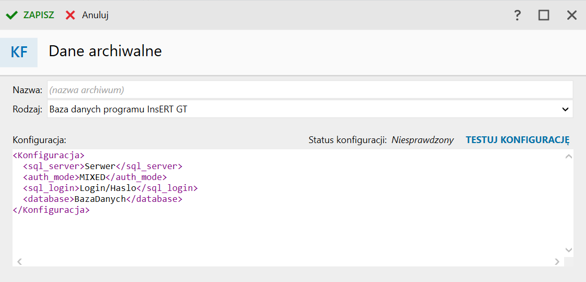Click the scroll up arrow in the configuration editor
This screenshot has height=282, width=586.
point(568,157)
